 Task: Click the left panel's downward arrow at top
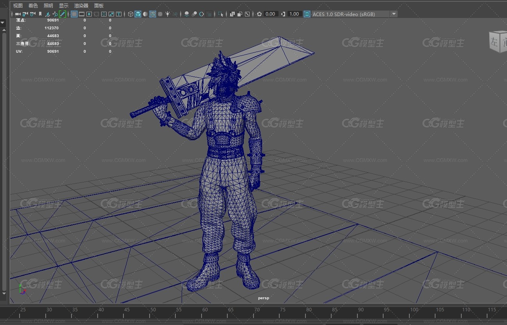pyautogui.click(x=2, y=23)
